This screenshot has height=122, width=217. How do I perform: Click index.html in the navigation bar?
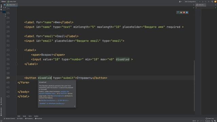pos(12,1)
